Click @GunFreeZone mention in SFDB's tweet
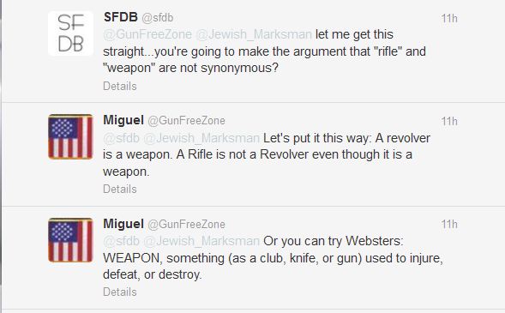Image resolution: width=505 pixels, height=313 pixels. pos(147,34)
